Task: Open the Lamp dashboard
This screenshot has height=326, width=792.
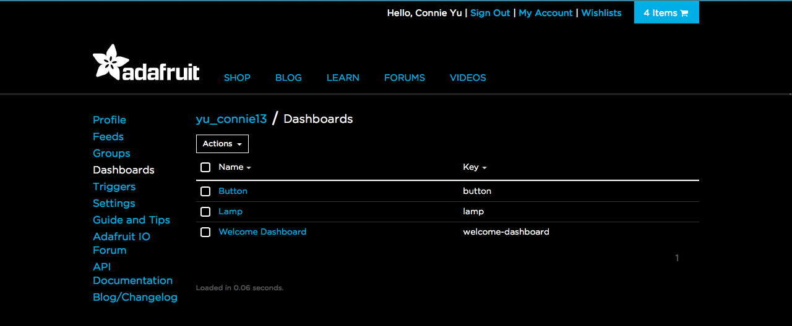Action: 230,212
